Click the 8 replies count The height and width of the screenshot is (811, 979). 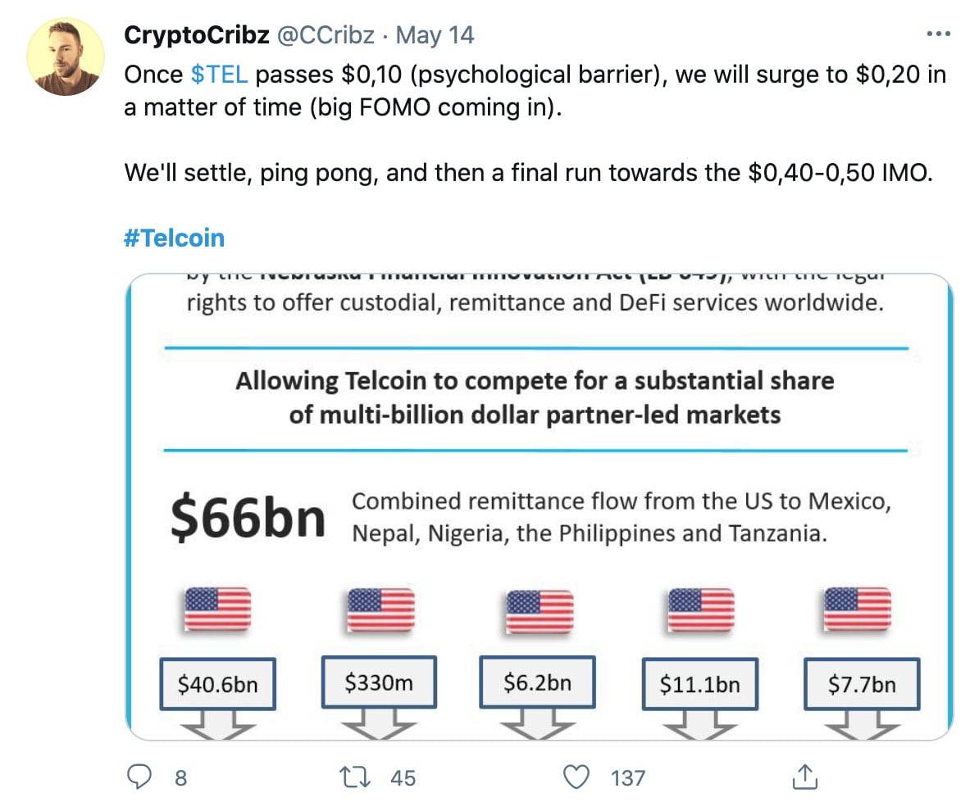pos(180,778)
